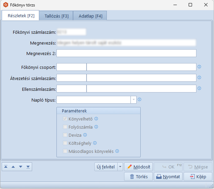Go to next record arrow

[21, 167]
